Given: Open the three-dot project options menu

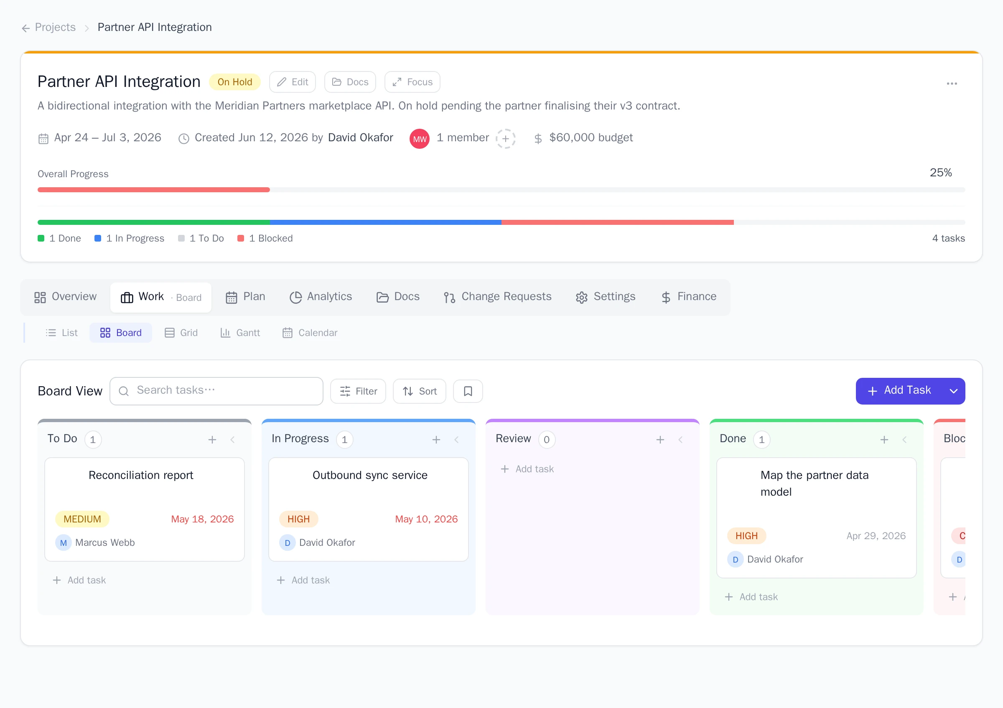Looking at the screenshot, I should click(x=952, y=84).
